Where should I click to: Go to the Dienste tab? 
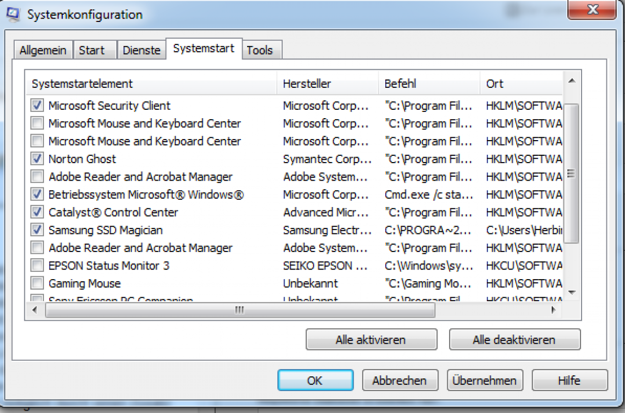[142, 50]
